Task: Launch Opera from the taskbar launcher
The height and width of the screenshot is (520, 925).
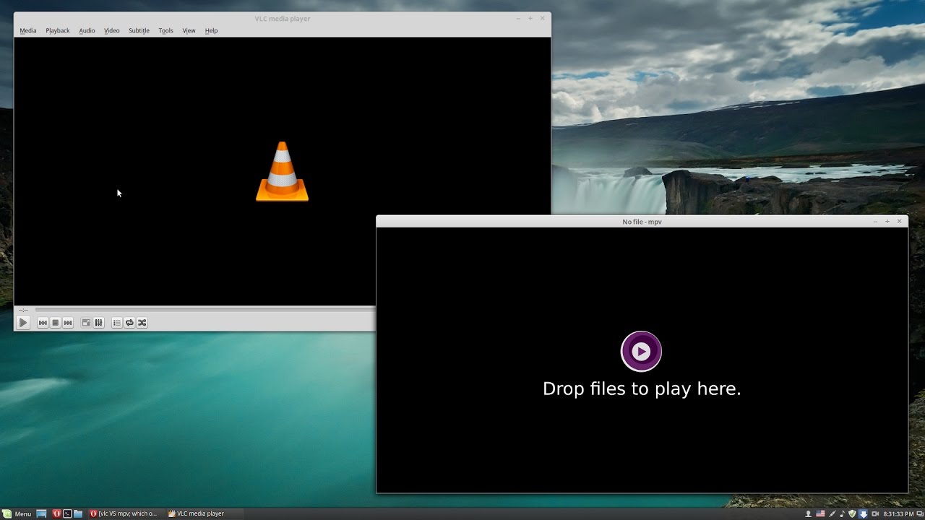Action: click(56, 513)
